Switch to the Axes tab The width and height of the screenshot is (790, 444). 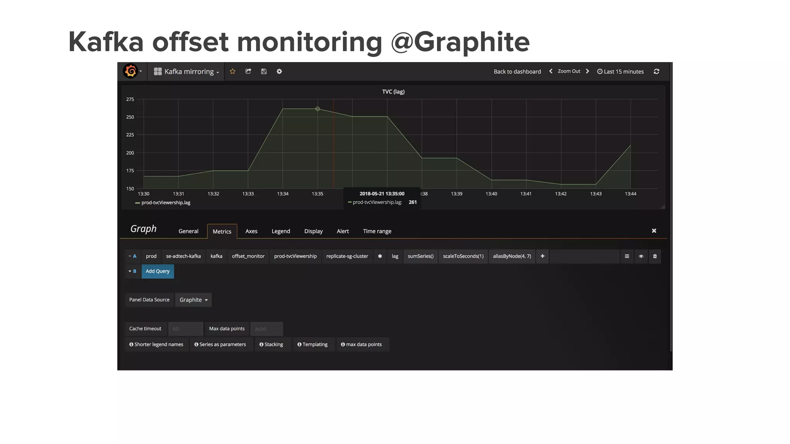(251, 231)
